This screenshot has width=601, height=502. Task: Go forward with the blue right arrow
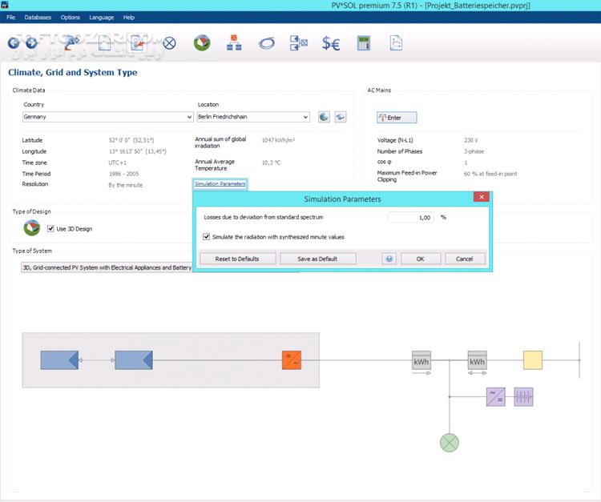pos(32,43)
